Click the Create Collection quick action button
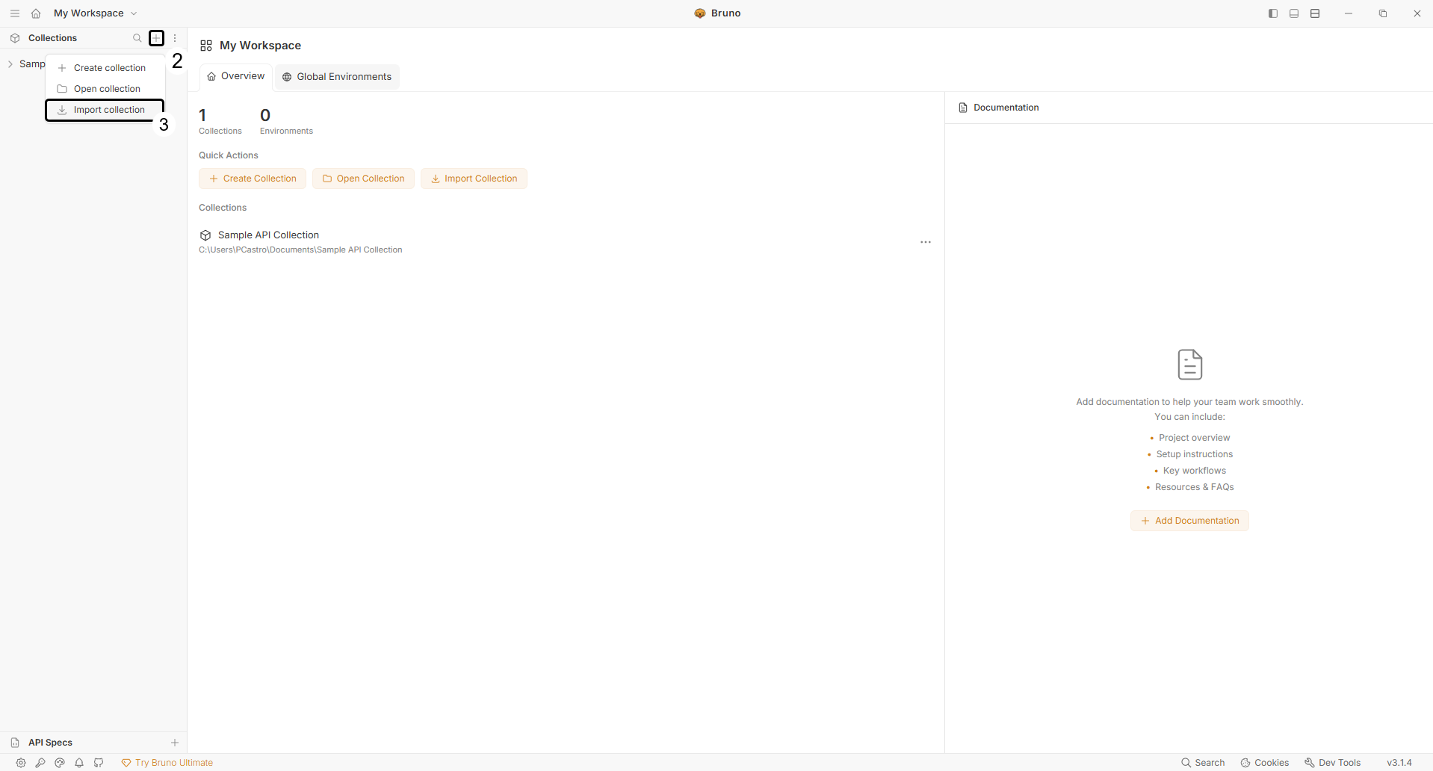This screenshot has height=771, width=1433. [253, 179]
